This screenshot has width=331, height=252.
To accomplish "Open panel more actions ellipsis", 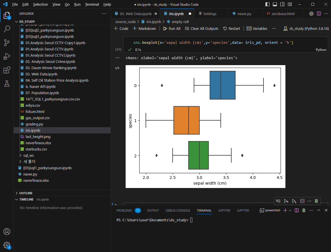I will coord(311,210).
